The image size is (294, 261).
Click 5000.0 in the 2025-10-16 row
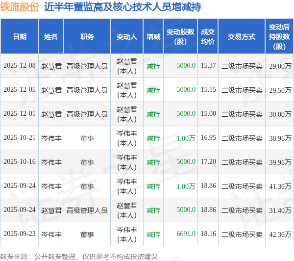tap(186, 162)
